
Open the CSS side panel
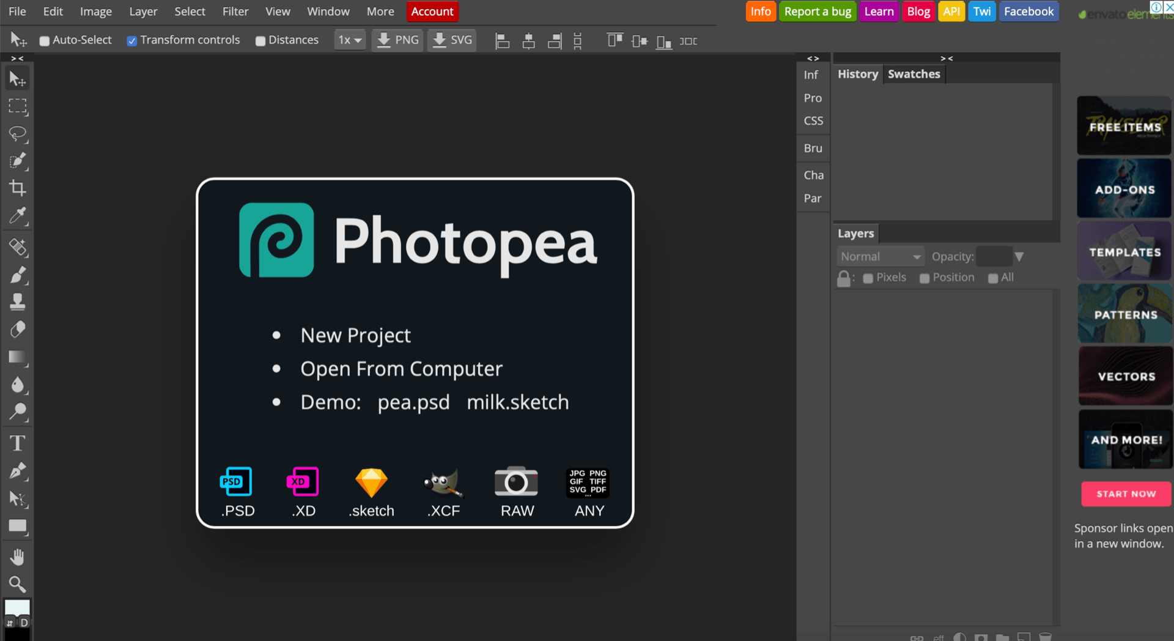pos(813,121)
